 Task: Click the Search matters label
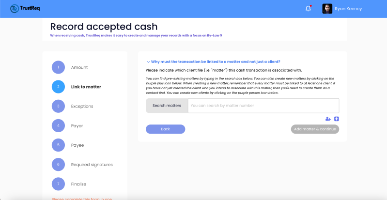tap(167, 106)
